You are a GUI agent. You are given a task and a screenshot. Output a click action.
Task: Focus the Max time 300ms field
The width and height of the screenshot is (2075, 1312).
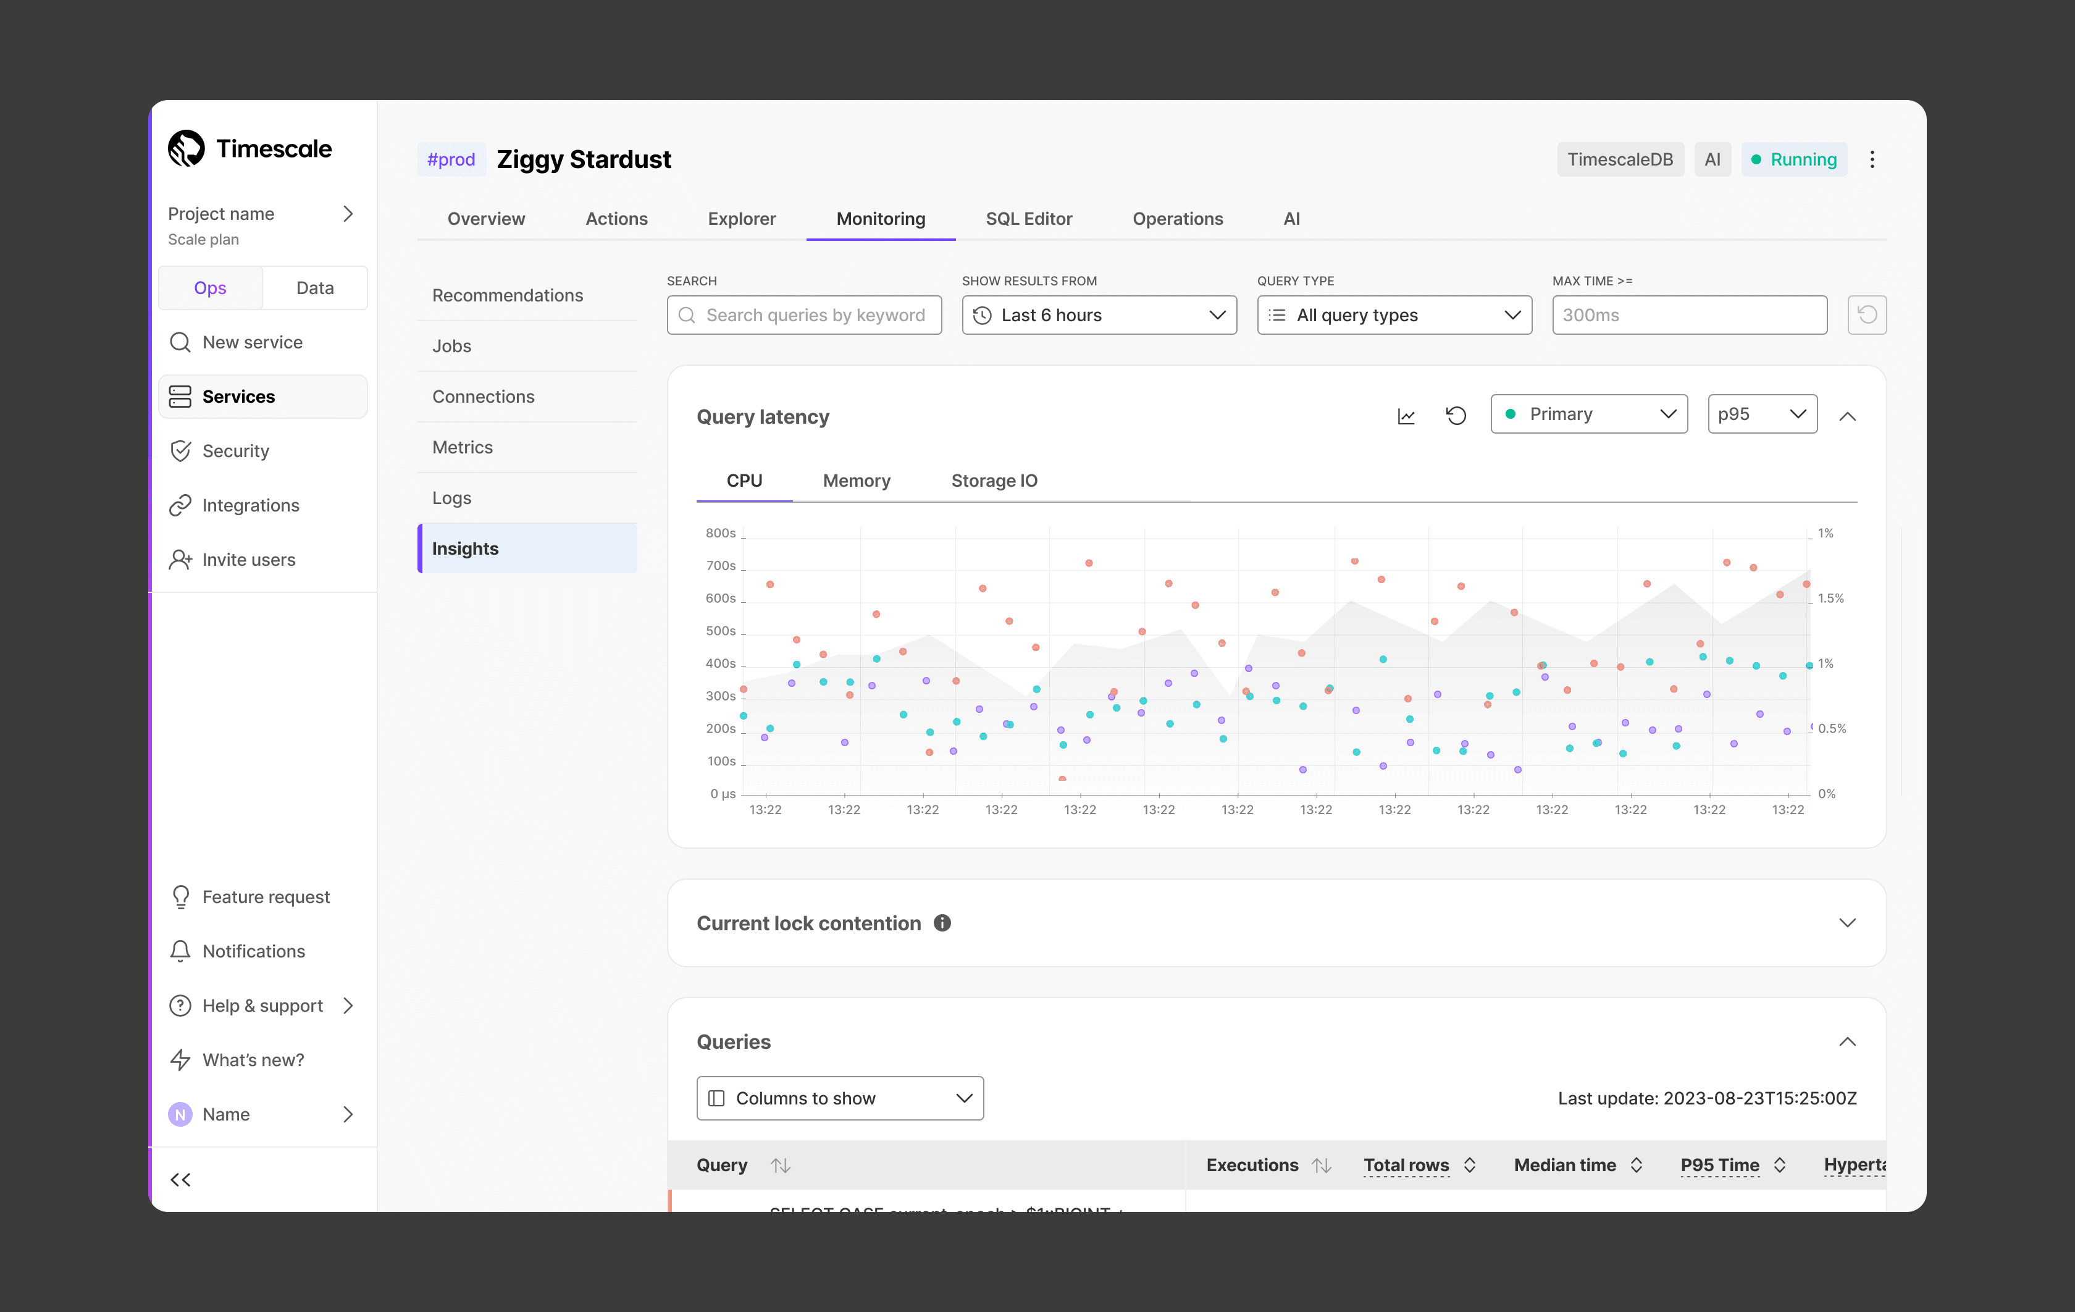point(1690,316)
